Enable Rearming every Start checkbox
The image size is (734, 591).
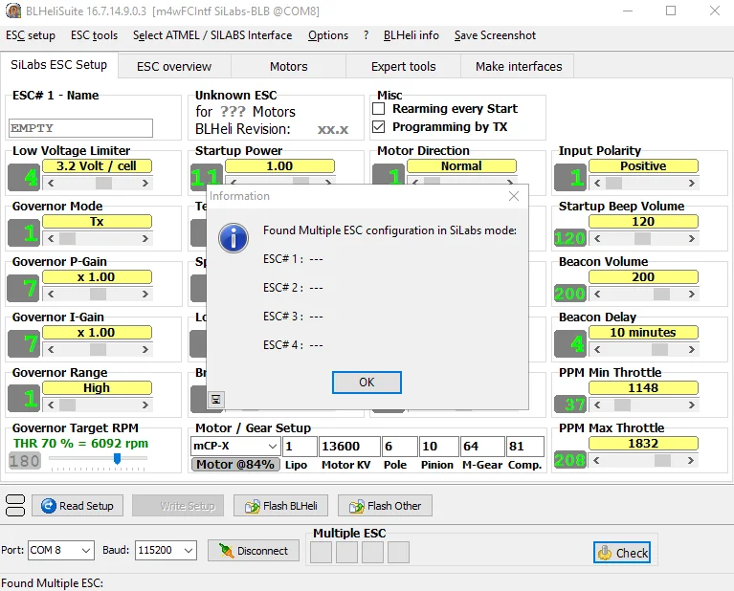coord(378,109)
